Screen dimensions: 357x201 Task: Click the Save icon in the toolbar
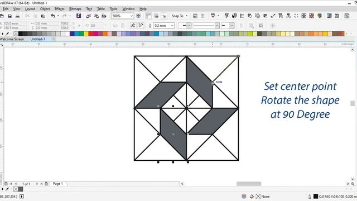point(9,16)
